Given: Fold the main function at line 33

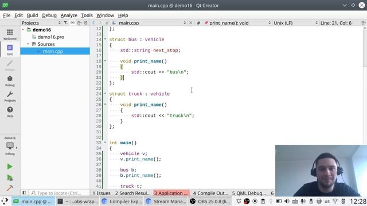Looking at the screenshot, I should click(x=105, y=142).
